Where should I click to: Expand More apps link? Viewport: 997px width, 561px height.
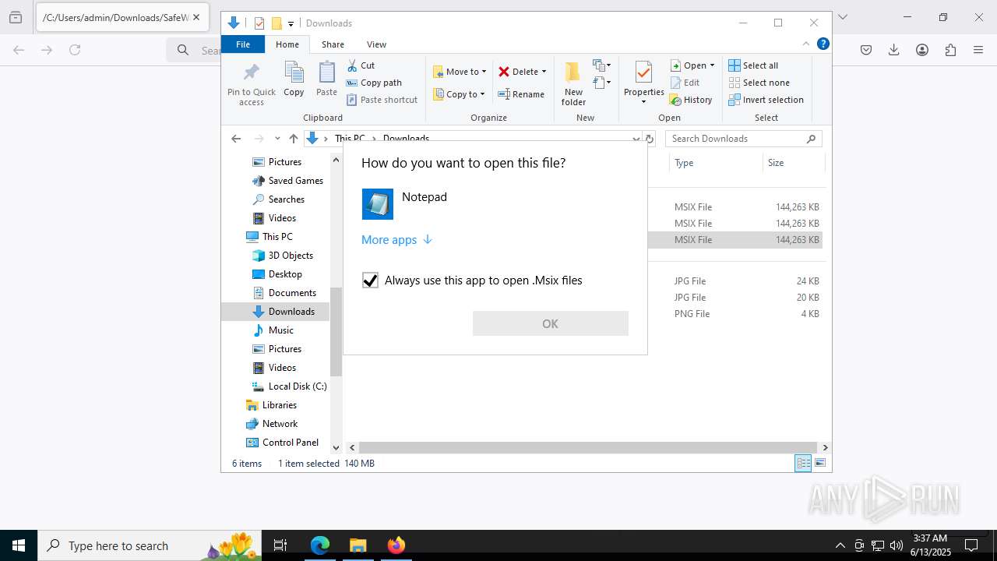pyautogui.click(x=396, y=240)
